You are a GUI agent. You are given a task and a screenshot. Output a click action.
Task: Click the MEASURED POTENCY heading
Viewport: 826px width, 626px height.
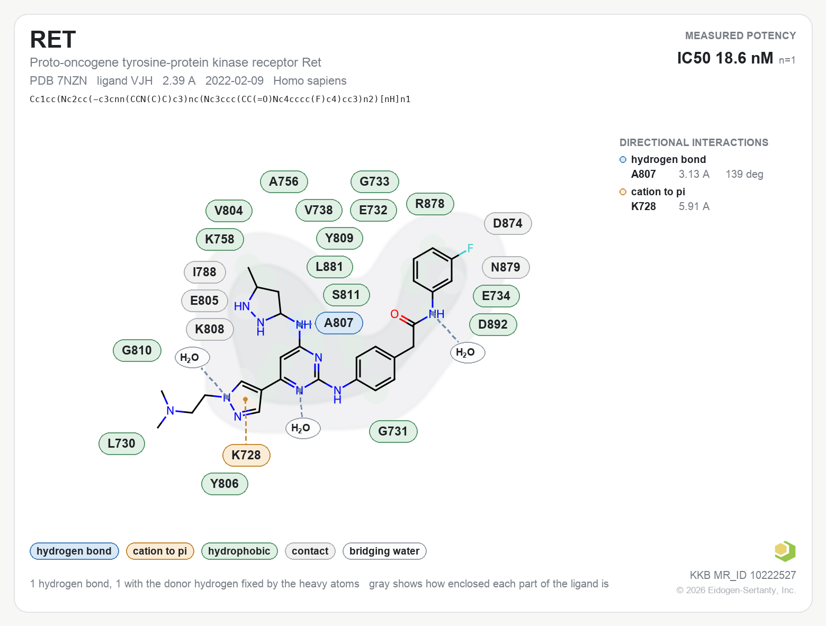[x=741, y=35]
